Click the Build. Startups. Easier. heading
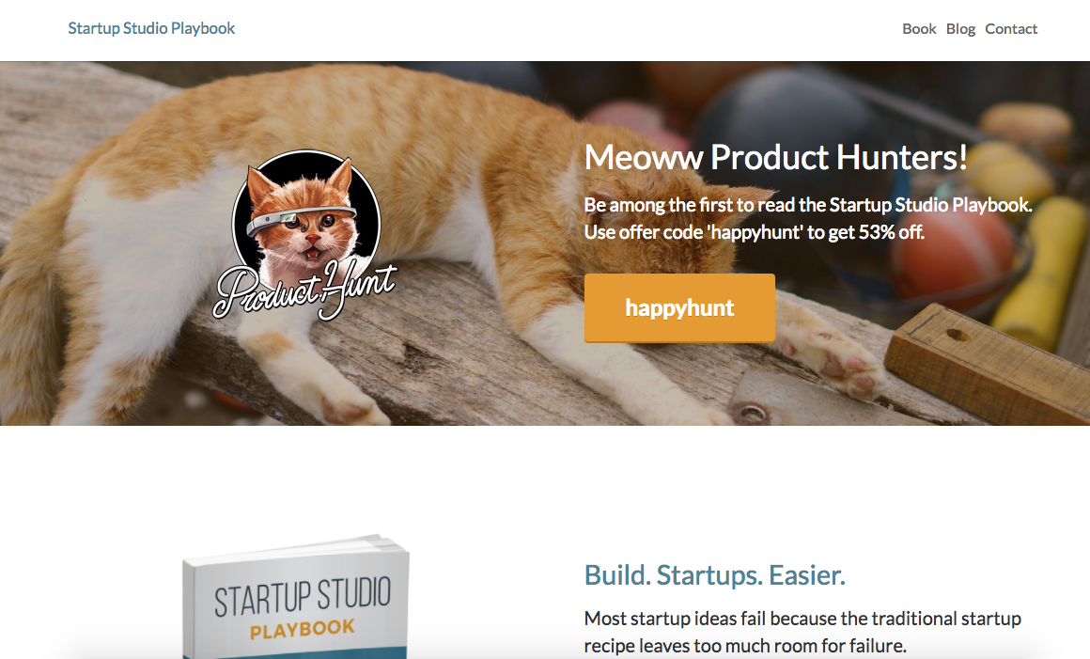The height and width of the screenshot is (659, 1090). tap(715, 575)
